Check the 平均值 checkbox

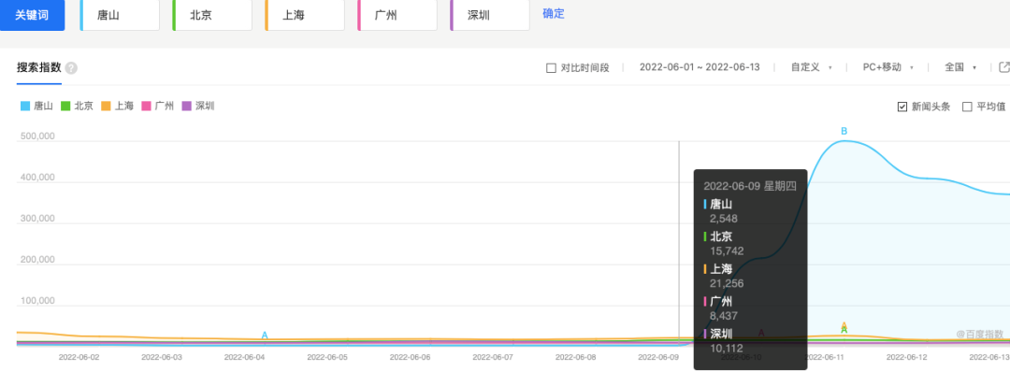tap(967, 107)
